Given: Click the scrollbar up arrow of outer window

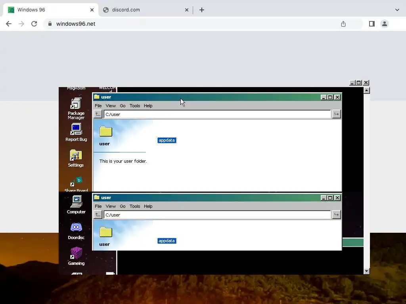Looking at the screenshot, I should point(366,90).
